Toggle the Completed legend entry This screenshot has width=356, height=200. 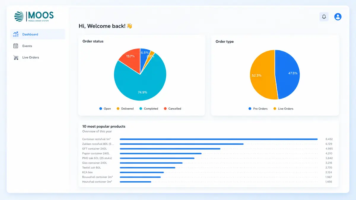(149, 109)
